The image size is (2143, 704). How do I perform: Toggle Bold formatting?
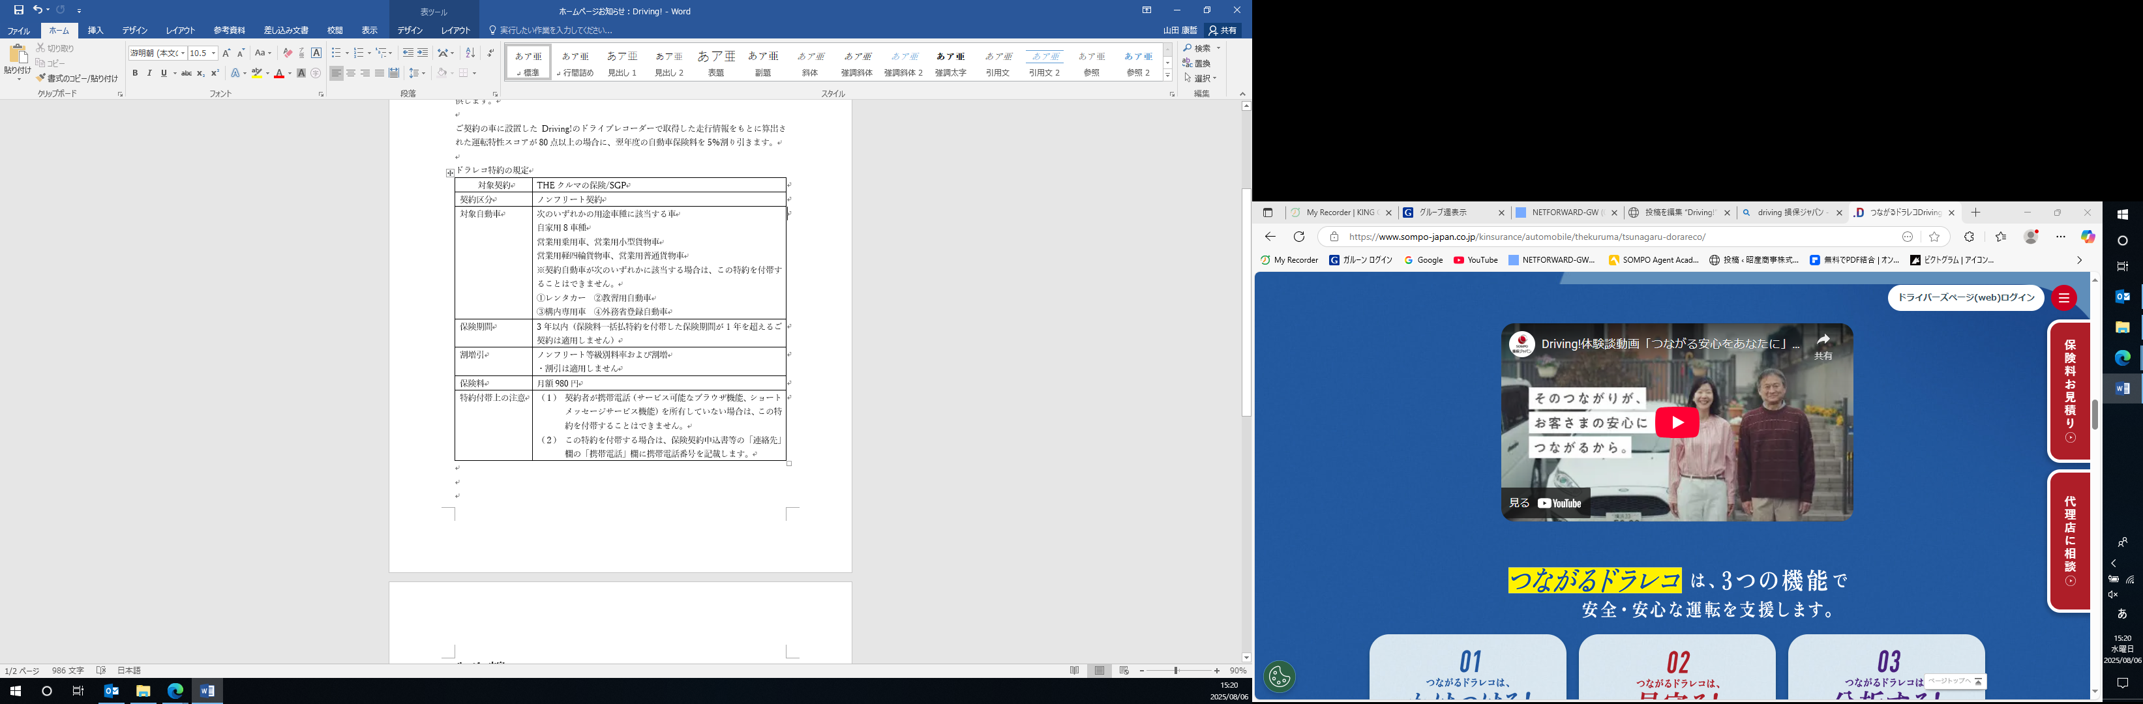tap(135, 73)
